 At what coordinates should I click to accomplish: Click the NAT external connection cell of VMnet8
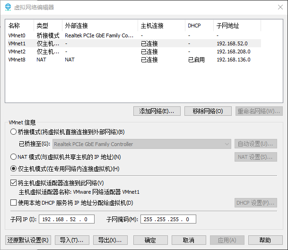[x=70, y=60]
